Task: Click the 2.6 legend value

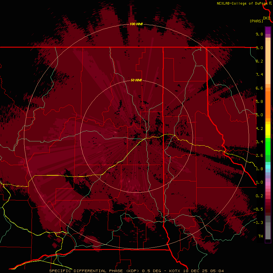Action: point(259,156)
